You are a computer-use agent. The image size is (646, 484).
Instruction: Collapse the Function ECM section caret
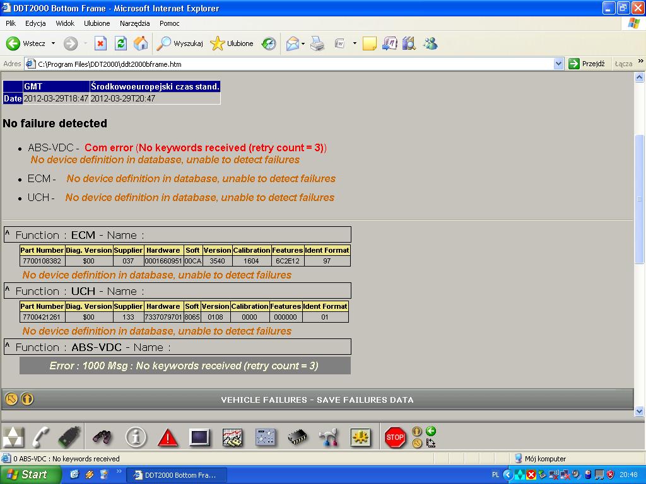click(x=7, y=233)
